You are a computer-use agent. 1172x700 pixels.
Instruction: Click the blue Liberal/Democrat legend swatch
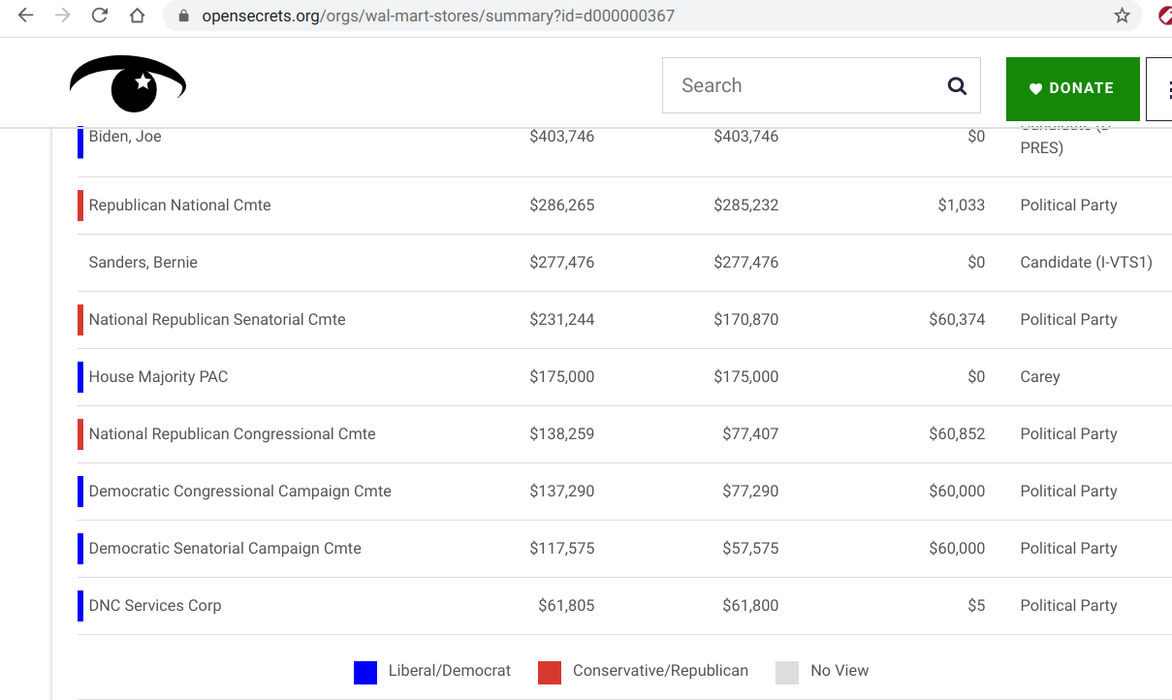[x=365, y=672]
